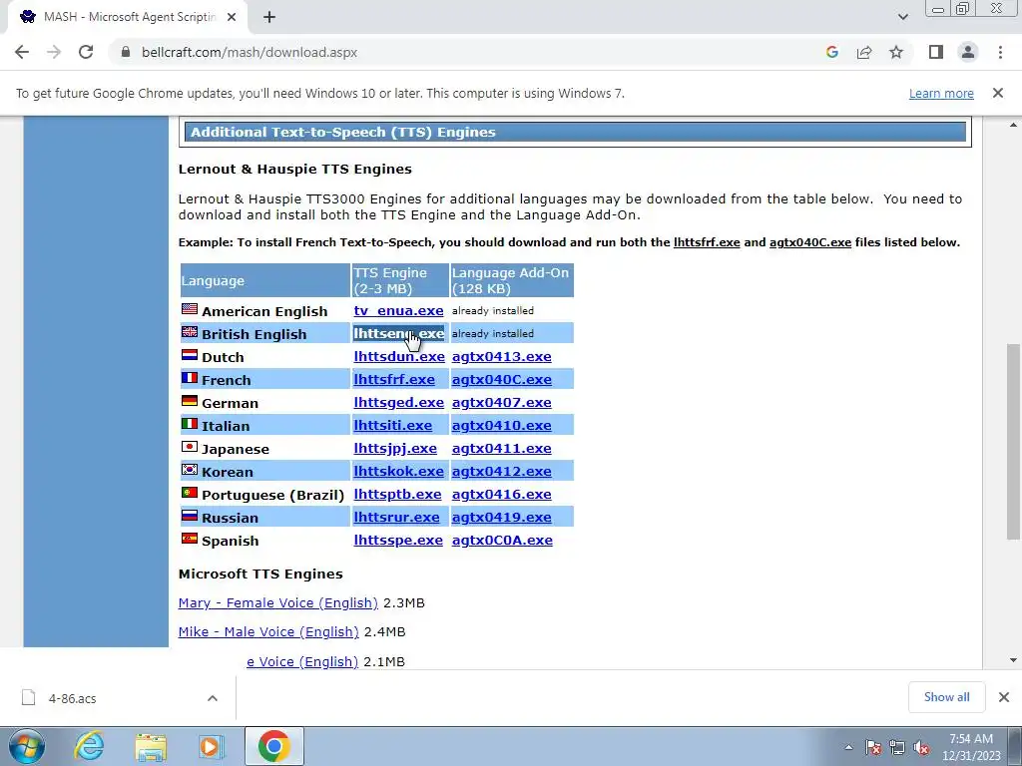Download lhttsfrf.exe from French row
The width and height of the screenshot is (1022, 766).
tap(393, 380)
